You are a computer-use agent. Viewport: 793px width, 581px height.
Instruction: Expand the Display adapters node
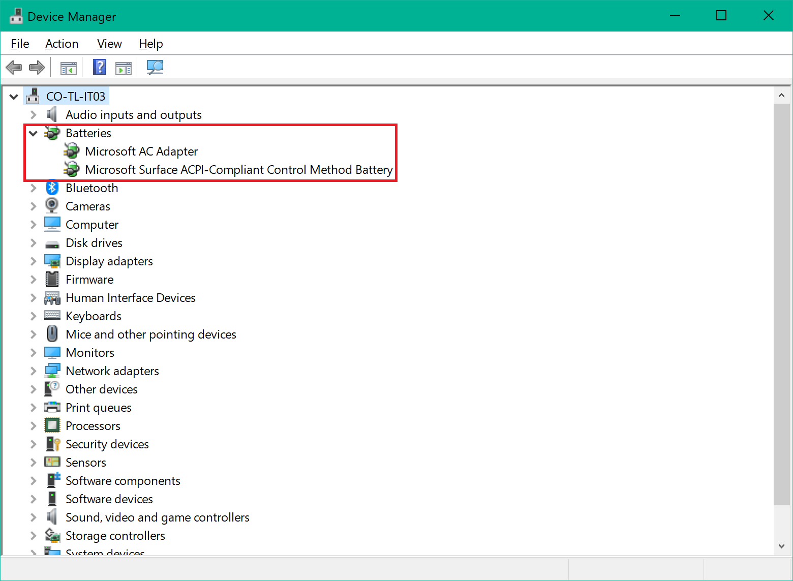(34, 261)
